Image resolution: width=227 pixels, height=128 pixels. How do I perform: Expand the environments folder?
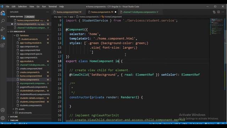(x=25, y=113)
